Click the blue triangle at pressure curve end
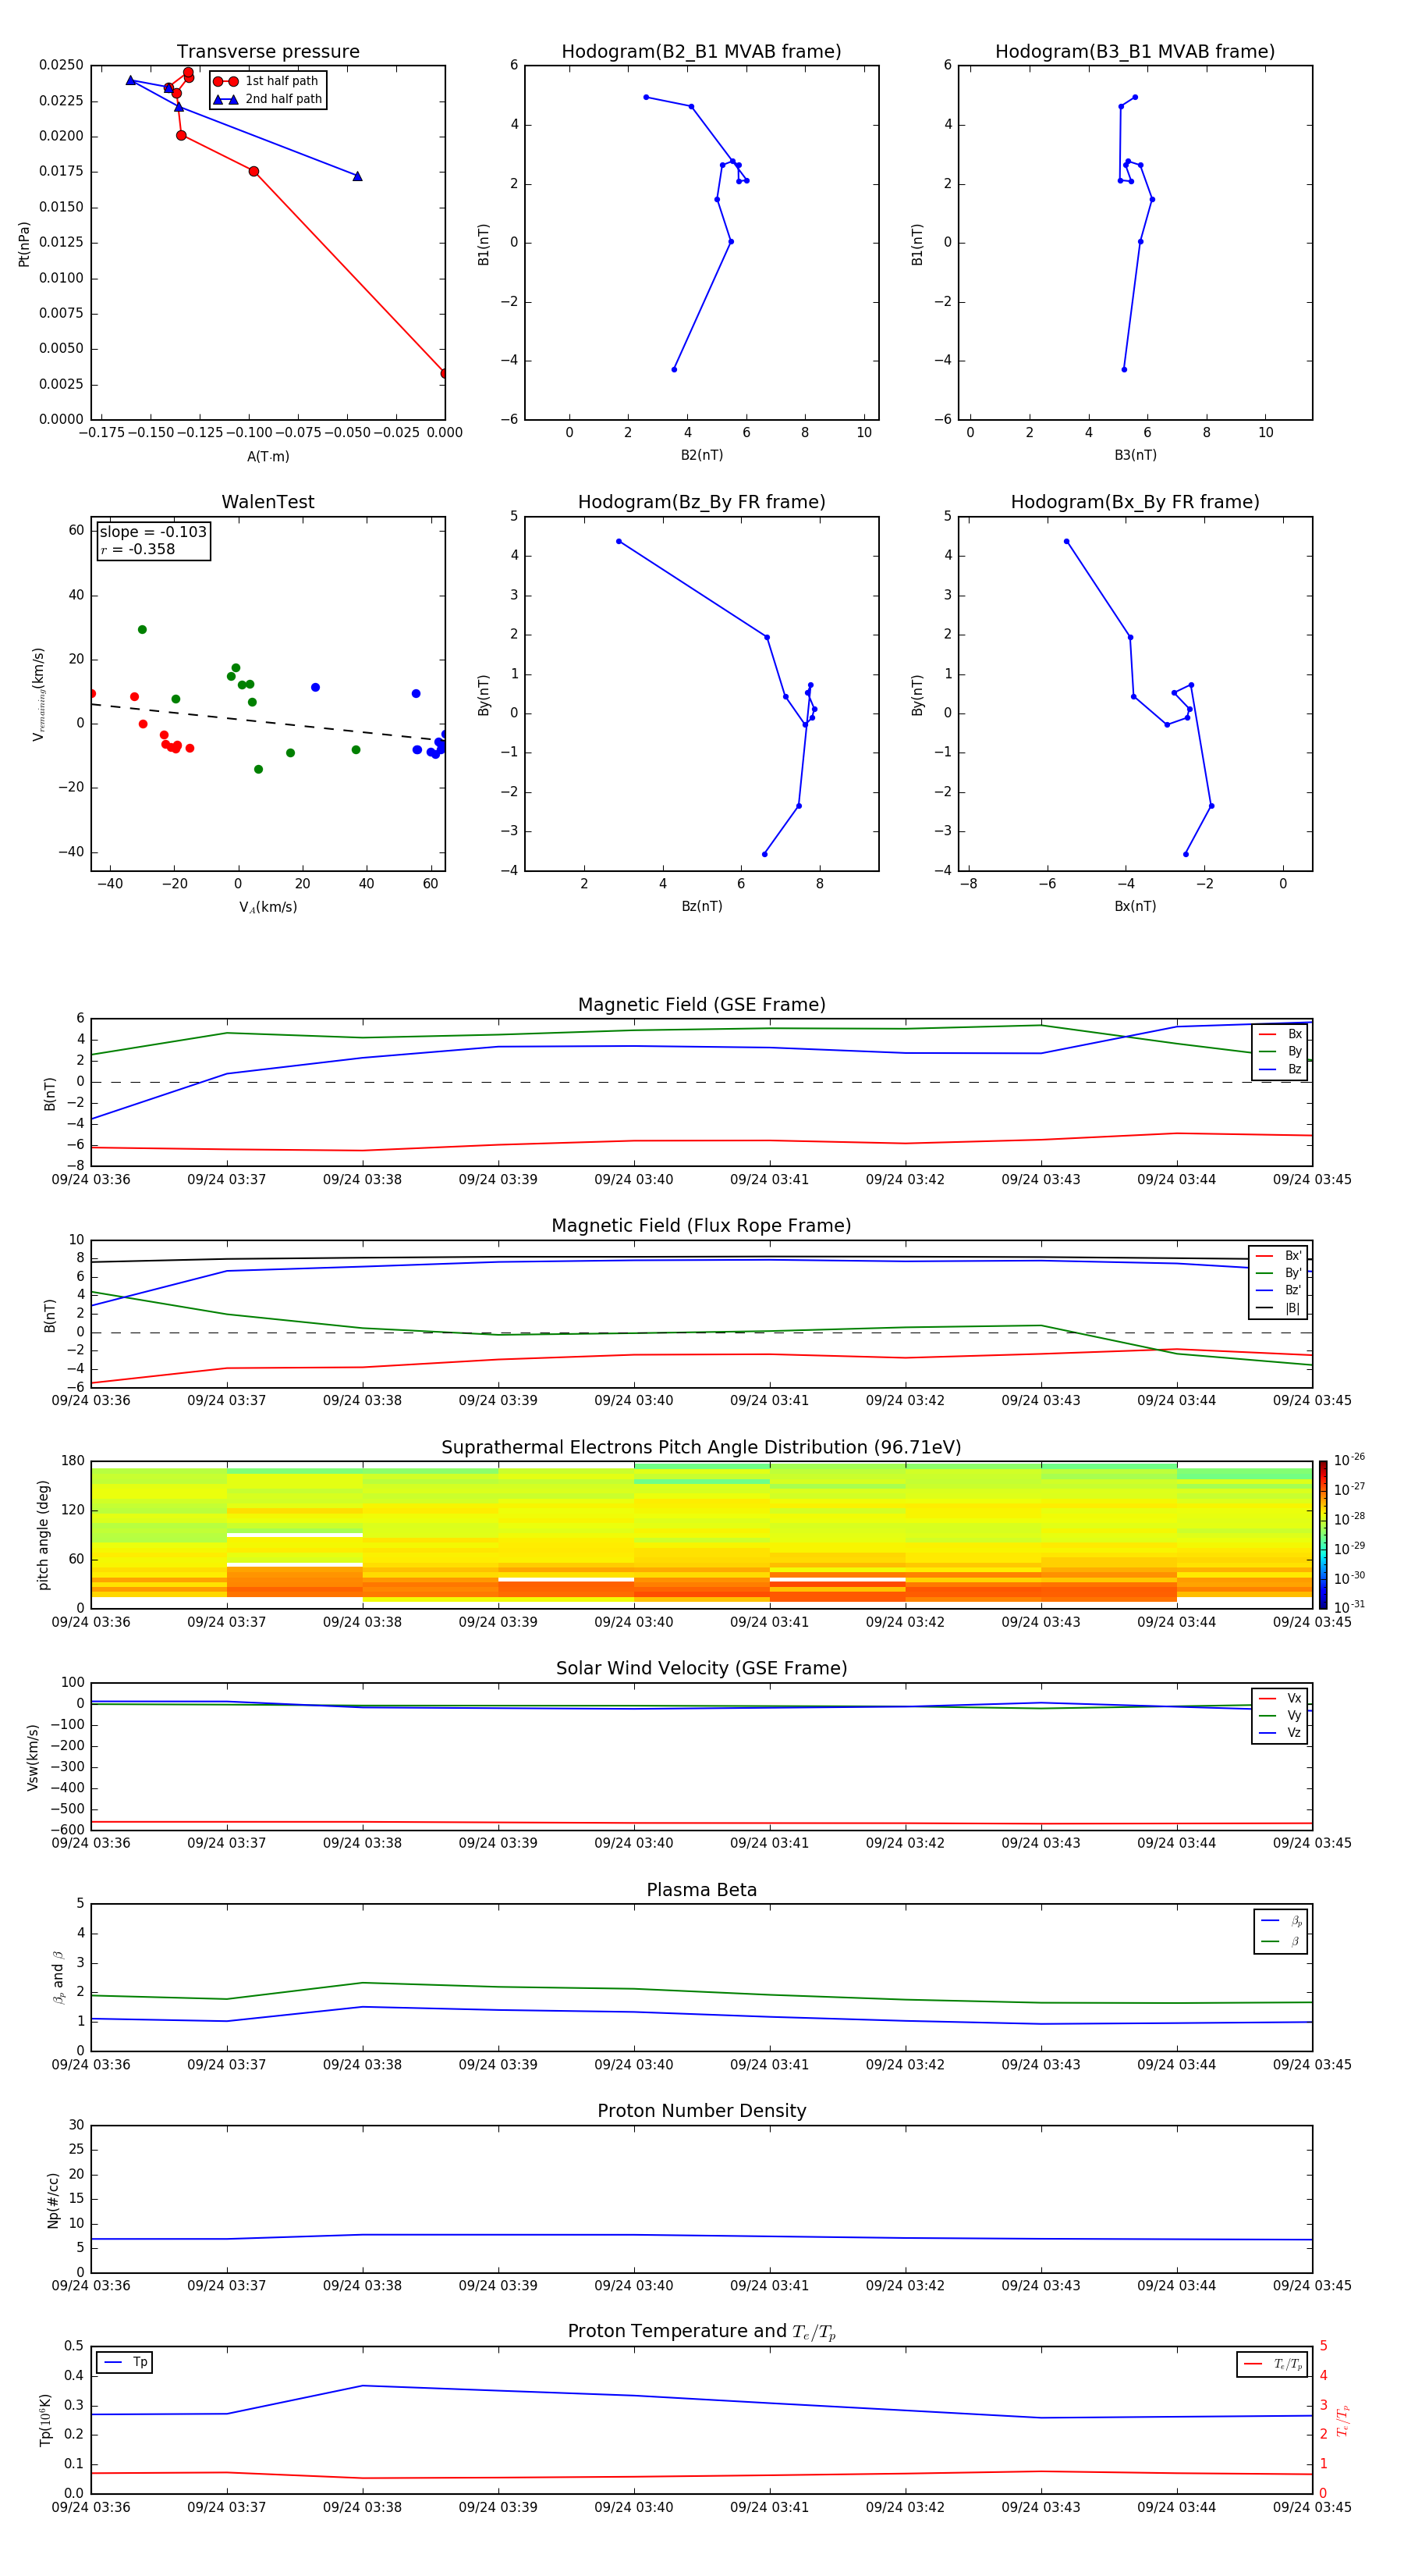The height and width of the screenshot is (2576, 1404). click(x=356, y=176)
